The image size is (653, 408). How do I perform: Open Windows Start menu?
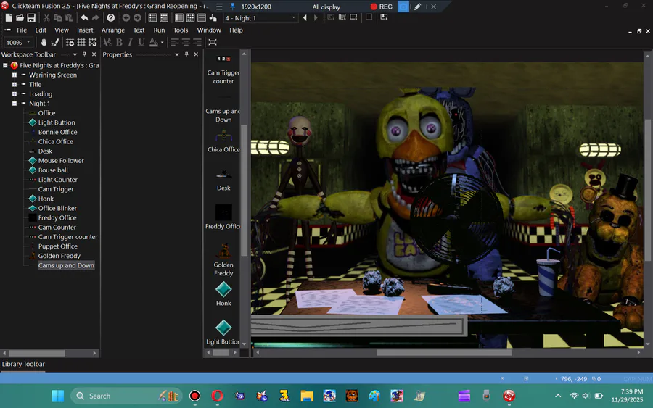(58, 396)
